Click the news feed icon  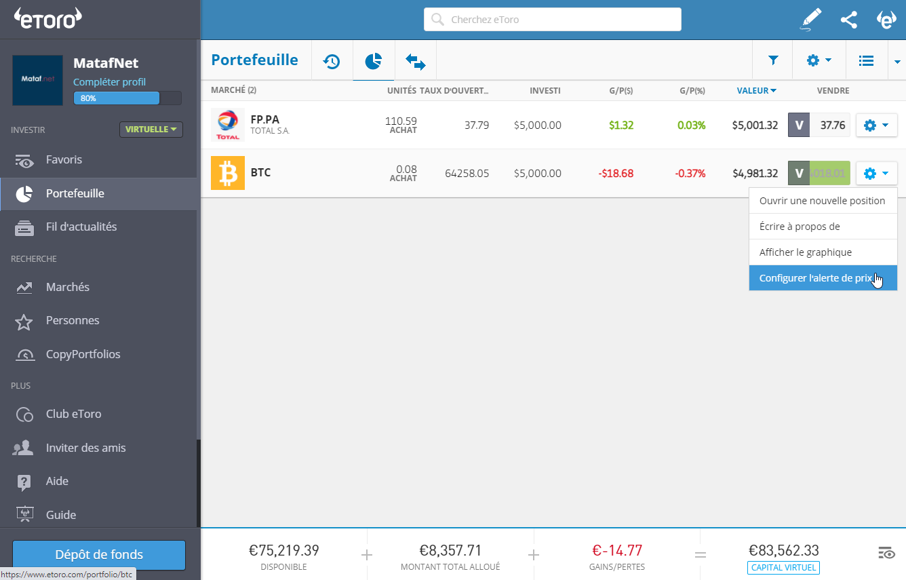coord(24,229)
